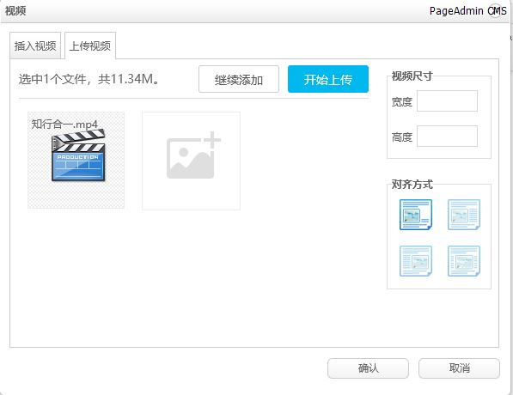
Task: Select the default no-wrap alignment icon
Action: pos(416,215)
